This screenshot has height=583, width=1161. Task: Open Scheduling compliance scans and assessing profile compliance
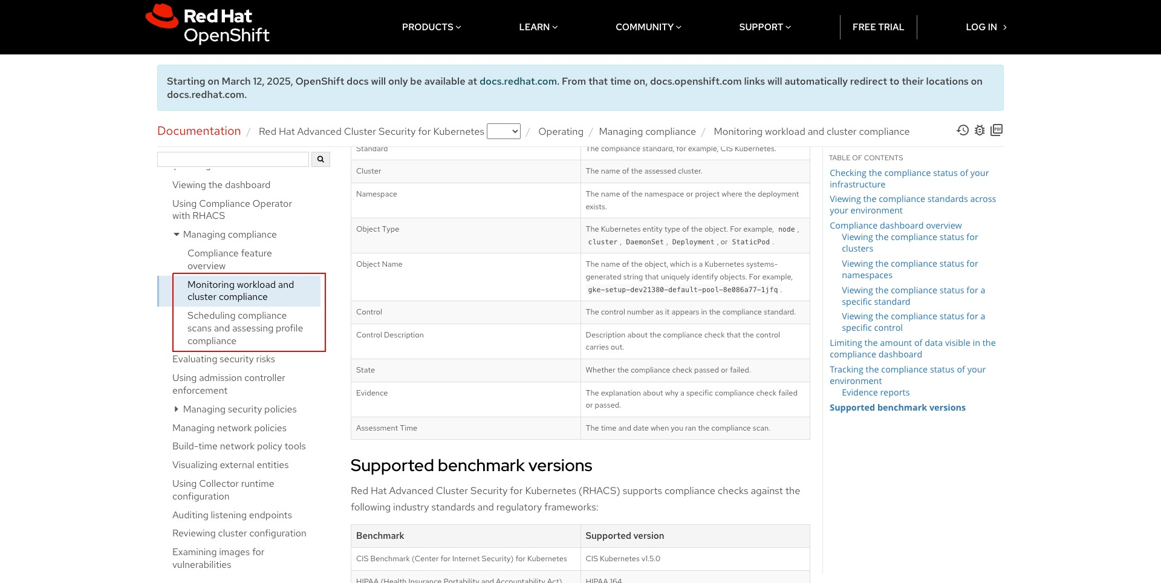pyautogui.click(x=245, y=328)
